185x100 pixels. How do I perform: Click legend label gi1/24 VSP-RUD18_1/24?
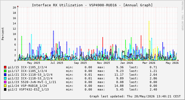[x=27, y=86]
